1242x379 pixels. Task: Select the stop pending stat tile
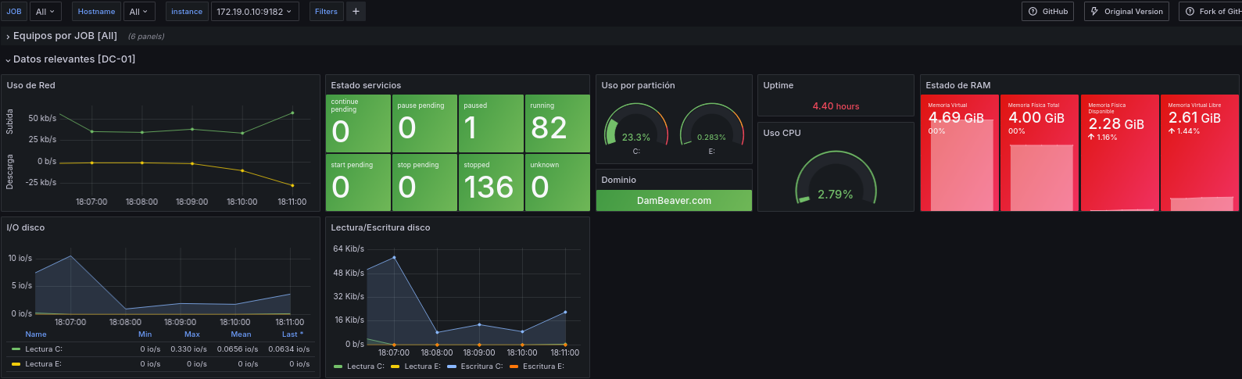click(424, 182)
